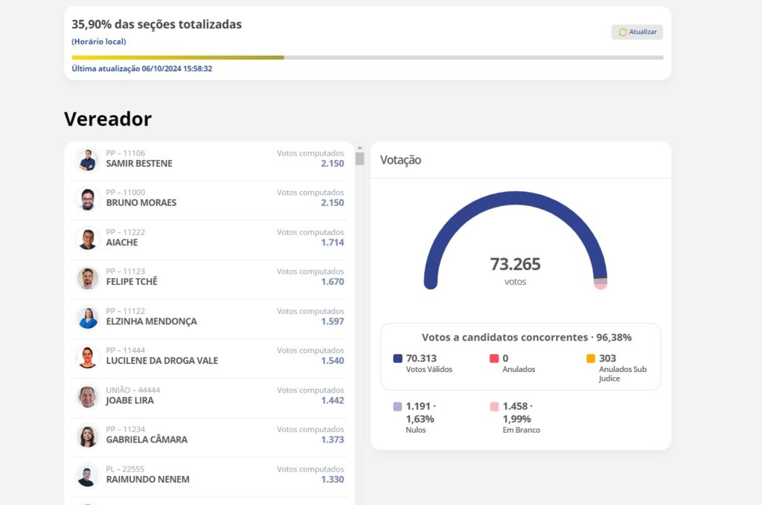Image resolution: width=762 pixels, height=505 pixels.
Task: Click the orange Anulados Sub Judice swatch
Action: 591,358
